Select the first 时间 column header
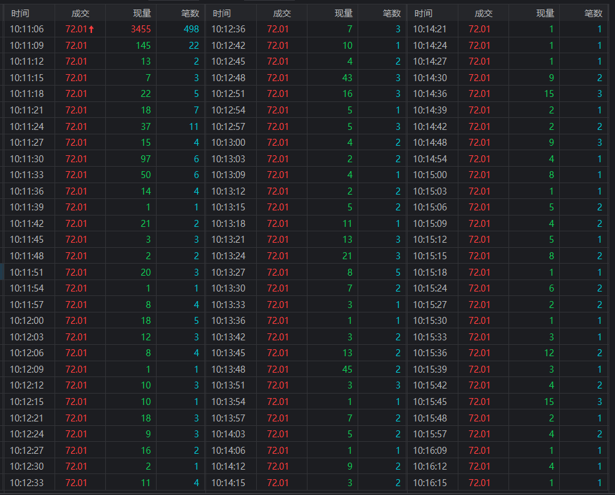The height and width of the screenshot is (495, 615). (20, 13)
